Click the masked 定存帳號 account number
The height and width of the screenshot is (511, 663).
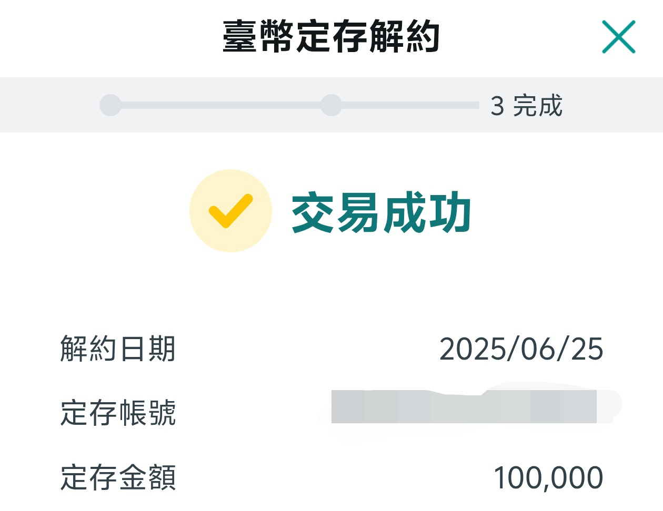point(464,407)
